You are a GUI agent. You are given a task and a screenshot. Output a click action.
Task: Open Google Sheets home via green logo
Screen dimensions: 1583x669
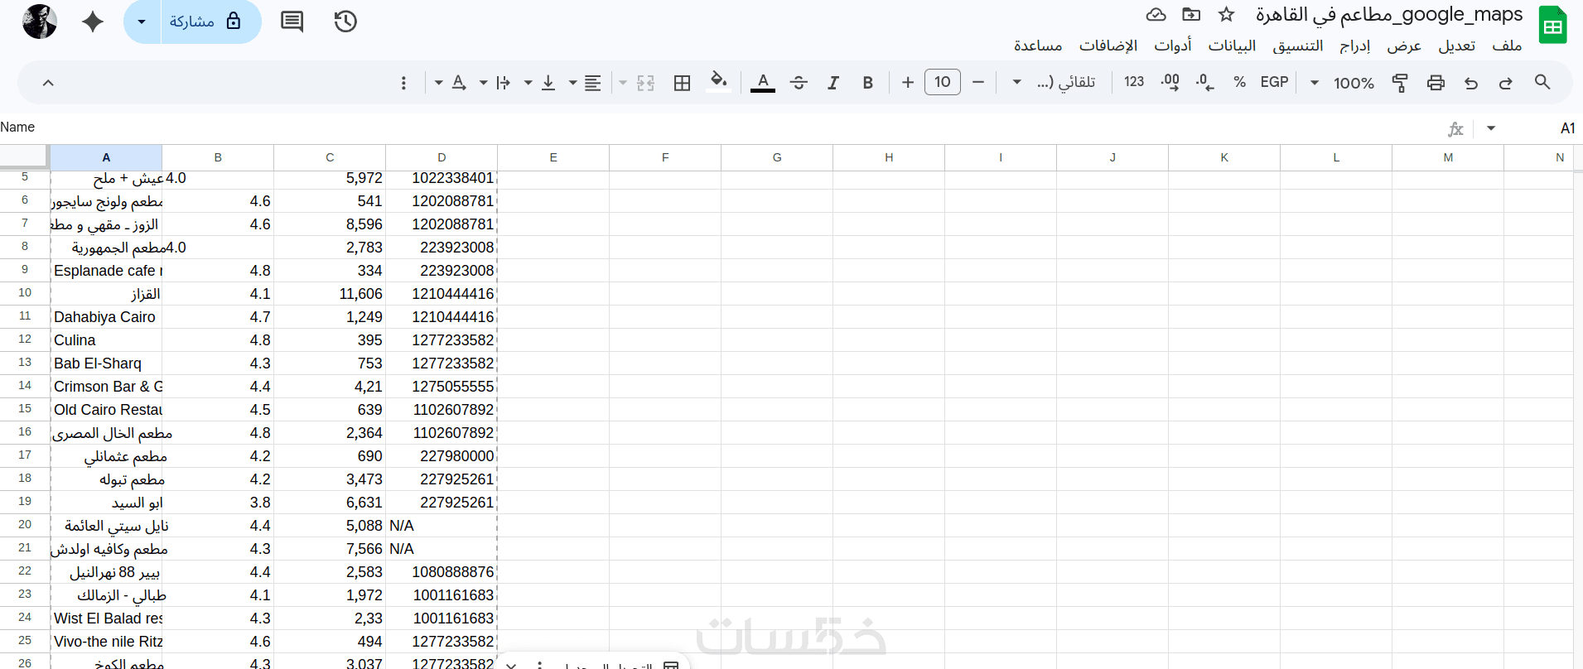(x=1552, y=25)
